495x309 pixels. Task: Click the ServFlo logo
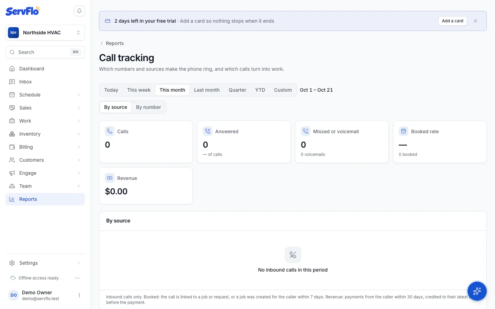pos(23,11)
